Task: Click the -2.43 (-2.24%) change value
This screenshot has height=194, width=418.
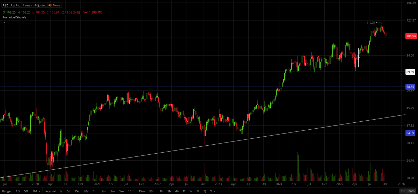Action: click(71, 12)
